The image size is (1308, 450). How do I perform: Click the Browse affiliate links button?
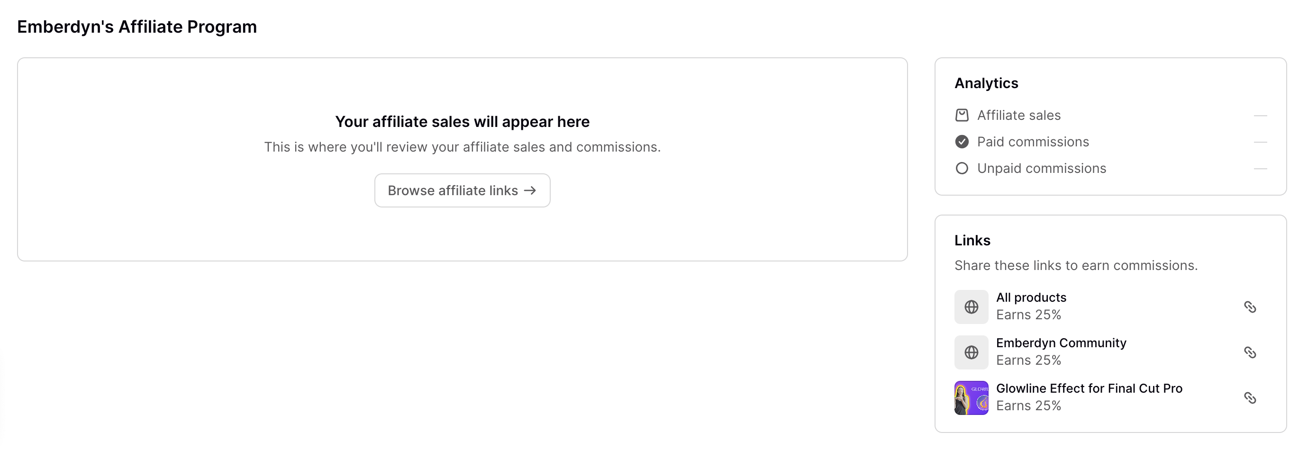tap(462, 190)
